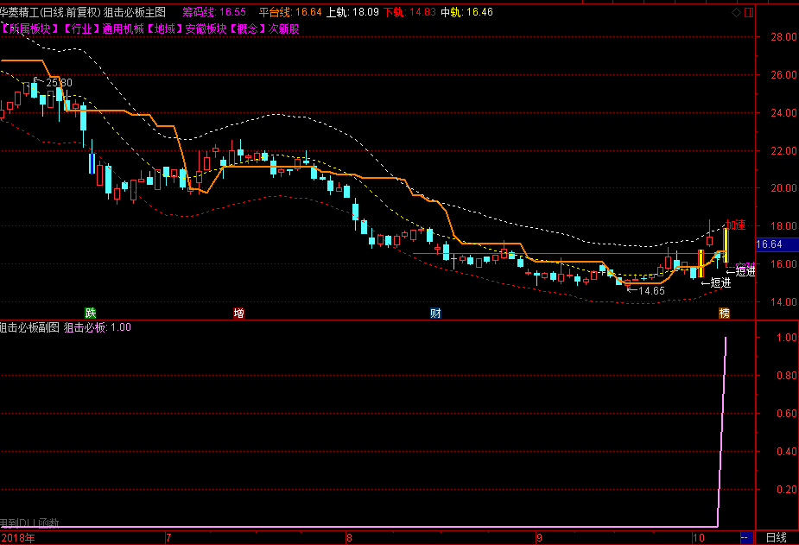Click the 平台线: 16.64 value
The image size is (799, 545).
click(290, 12)
